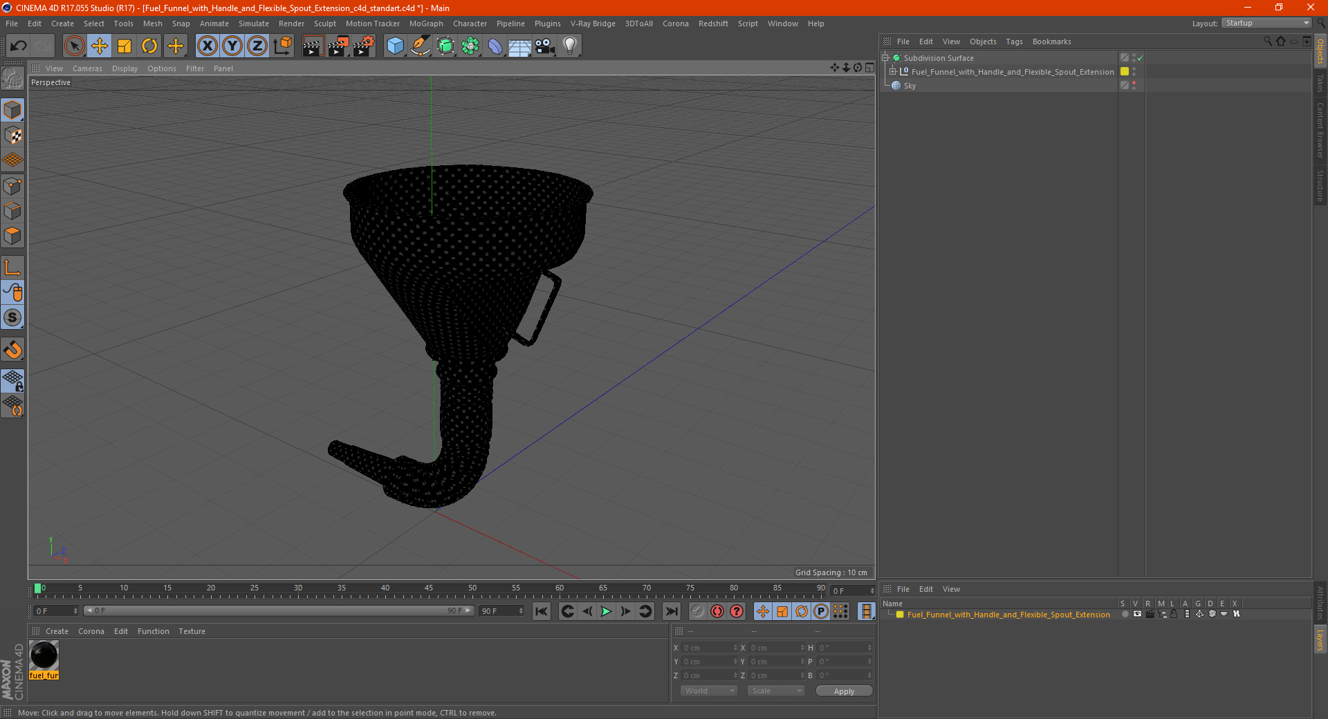Screen dimensions: 1328x719
Task: Activate the Move tool in top toolbar
Action: [x=100, y=46]
